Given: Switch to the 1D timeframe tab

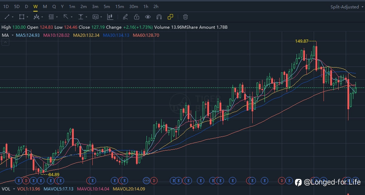Looking at the screenshot, I should 6,7.
